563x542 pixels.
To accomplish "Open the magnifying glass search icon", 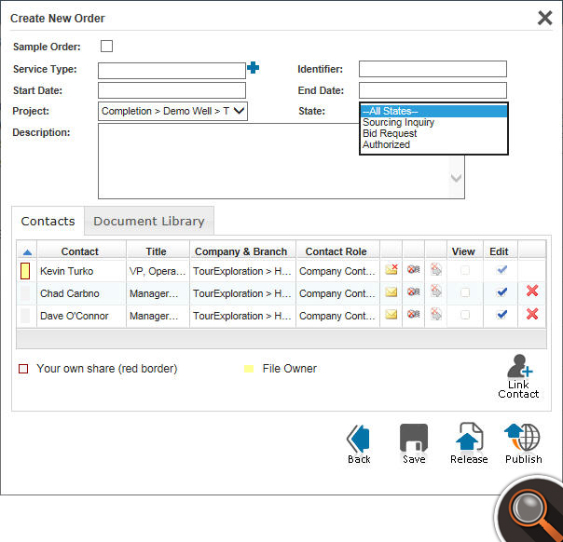I will pyautogui.click(x=529, y=508).
